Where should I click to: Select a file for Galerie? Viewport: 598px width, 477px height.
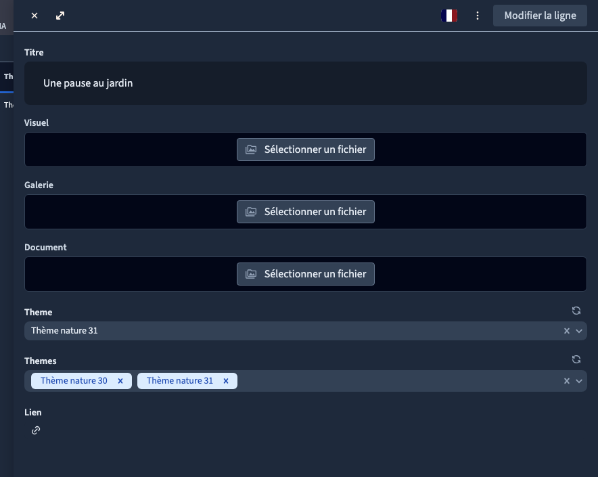coord(306,212)
